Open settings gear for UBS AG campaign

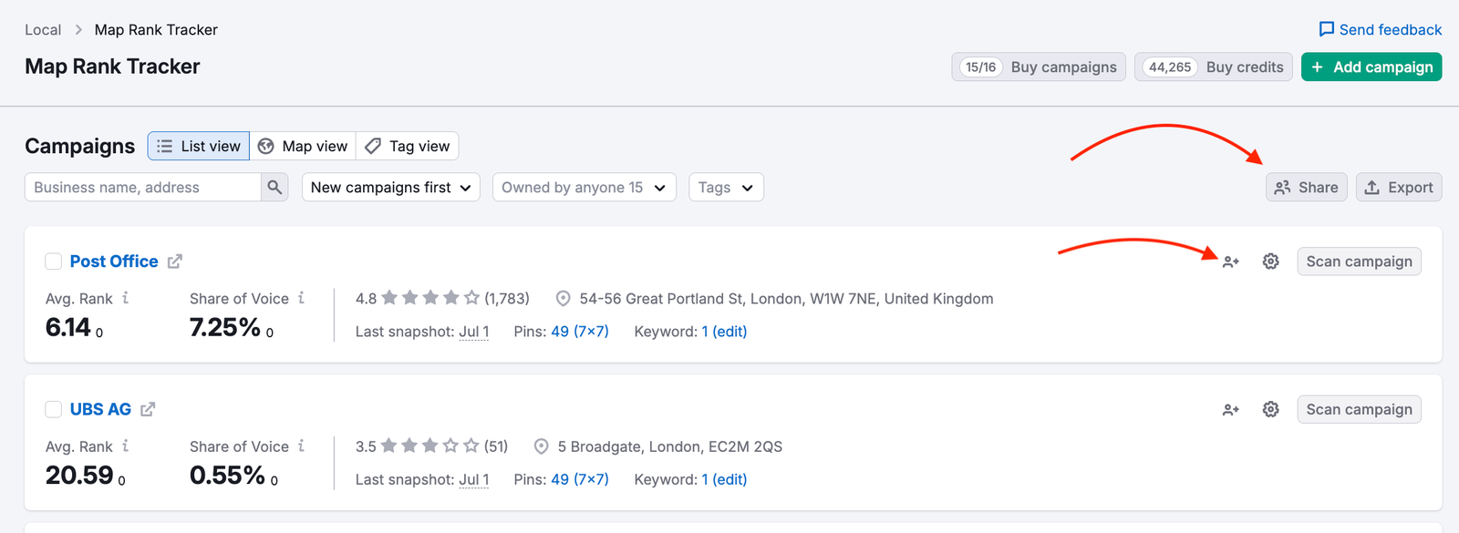(1270, 410)
